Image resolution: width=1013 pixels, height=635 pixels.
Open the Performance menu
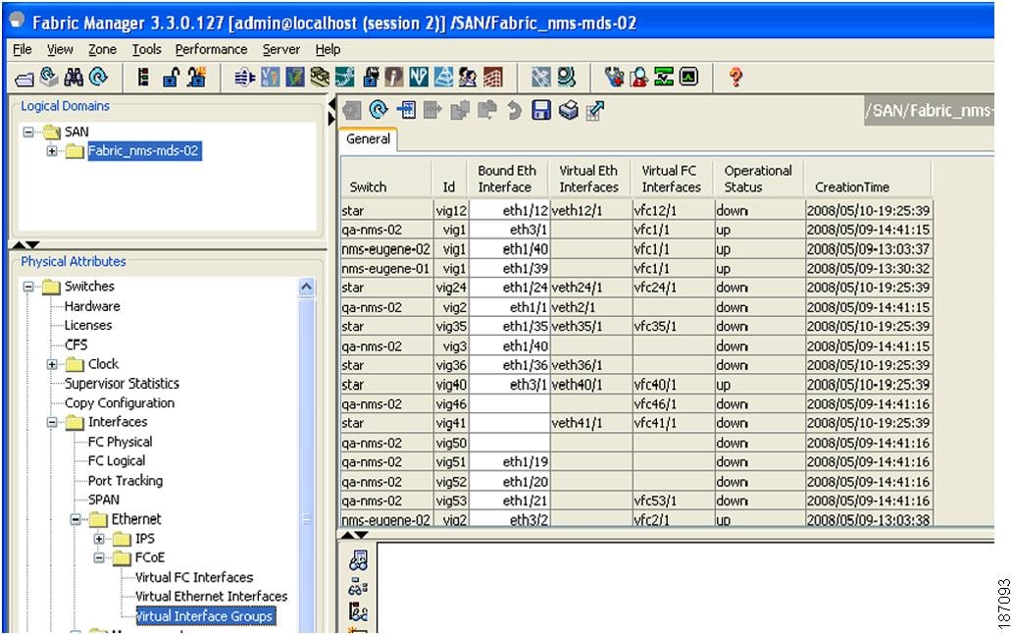211,49
